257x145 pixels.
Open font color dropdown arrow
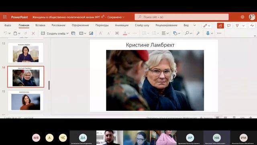pyautogui.click(x=129, y=33)
